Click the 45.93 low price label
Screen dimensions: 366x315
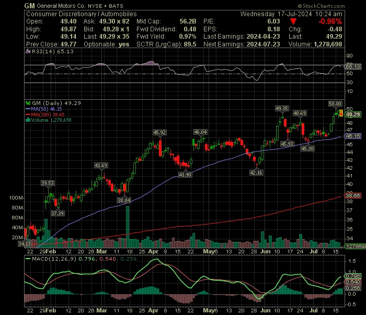287,144
